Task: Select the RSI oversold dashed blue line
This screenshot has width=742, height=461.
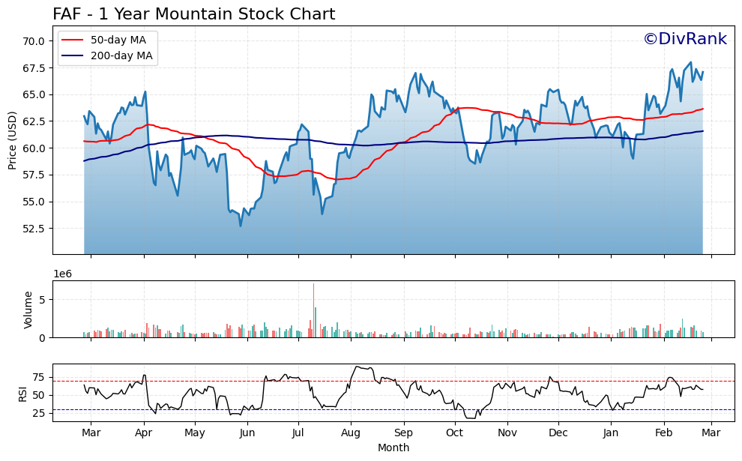Action: pyautogui.click(x=375, y=409)
